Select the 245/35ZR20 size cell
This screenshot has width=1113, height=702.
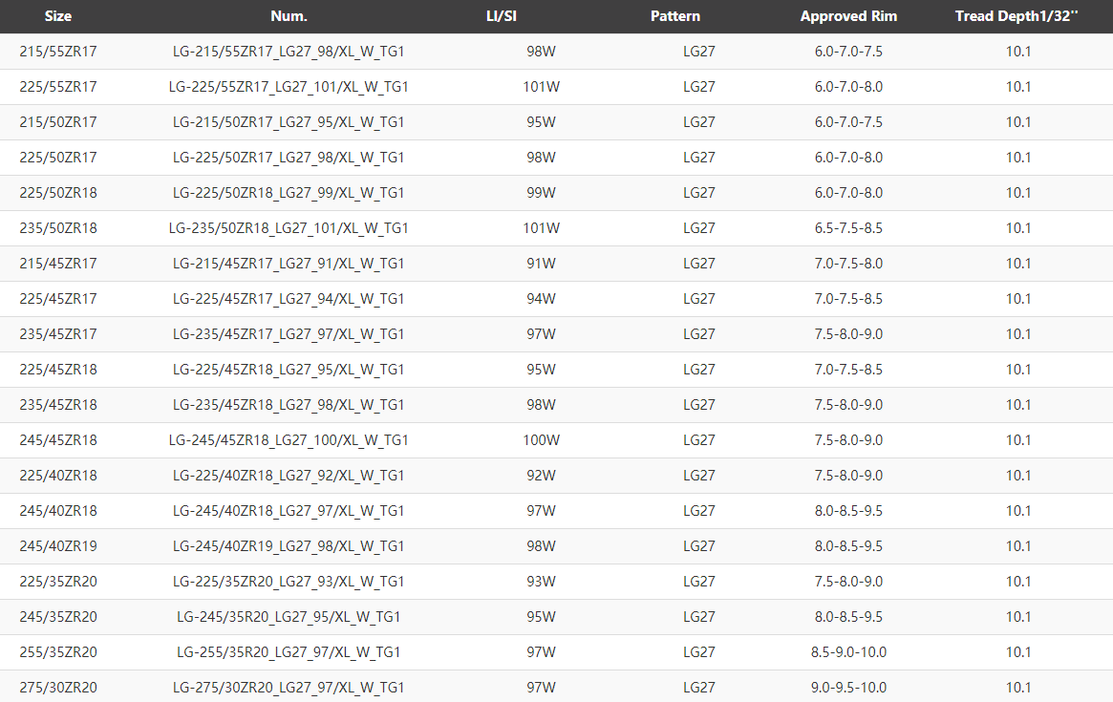pyautogui.click(x=58, y=617)
